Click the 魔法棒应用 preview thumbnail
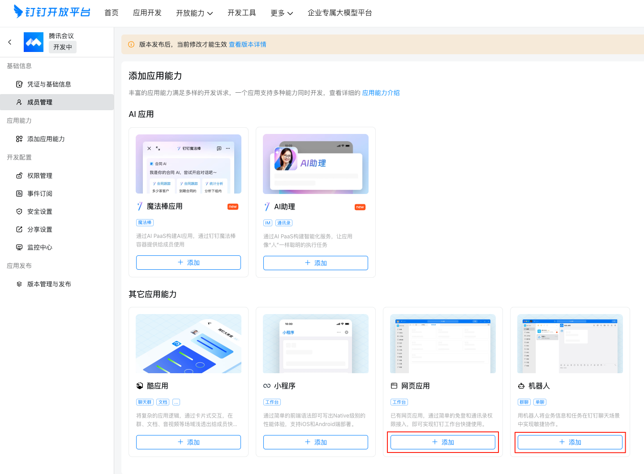The image size is (644, 474). [189, 164]
